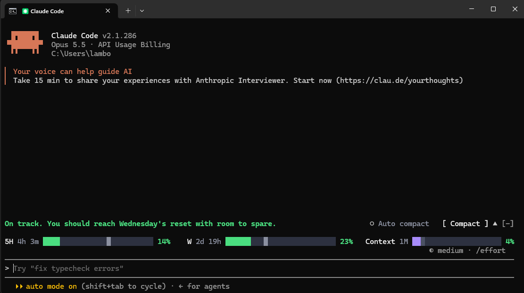
Task: Click the left arrow for agents
Action: pos(181,286)
